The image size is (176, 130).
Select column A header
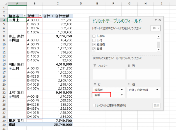(x=17, y=4)
